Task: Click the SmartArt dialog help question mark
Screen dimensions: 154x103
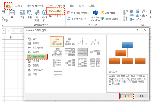Action: pyautogui.click(x=137, y=30)
